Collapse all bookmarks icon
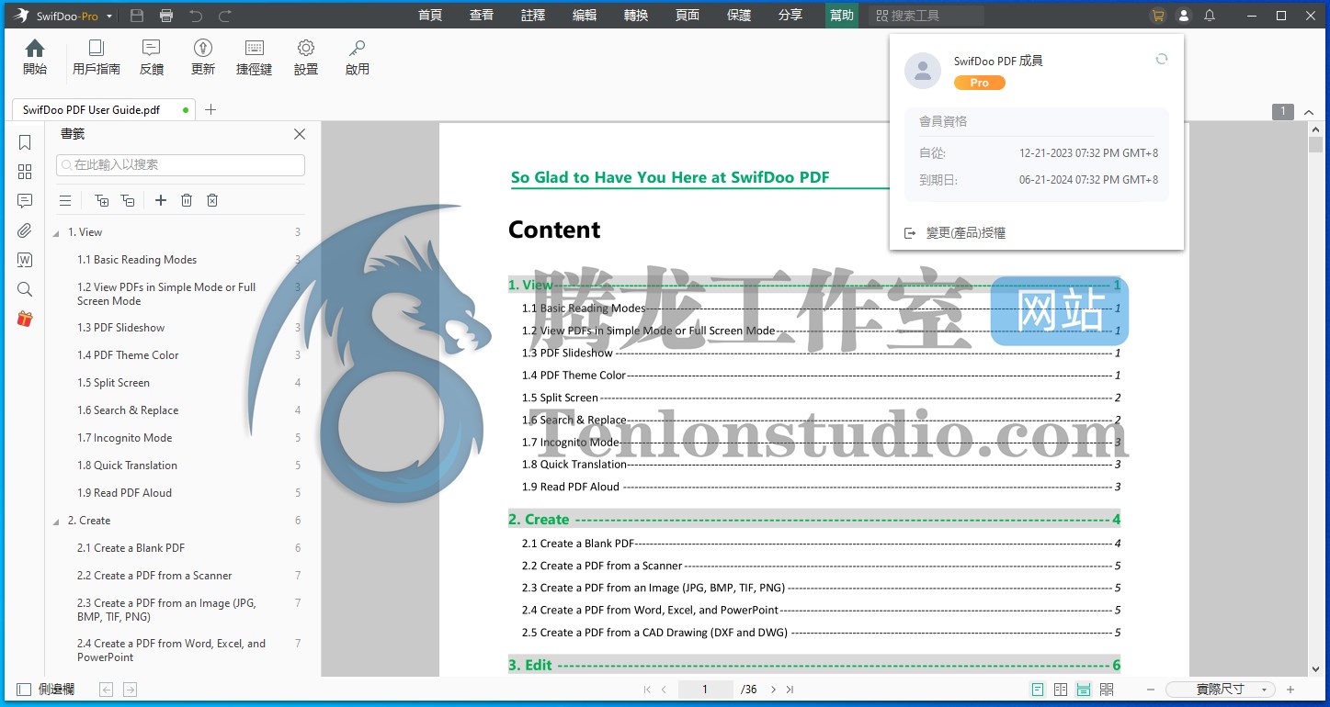 click(128, 200)
